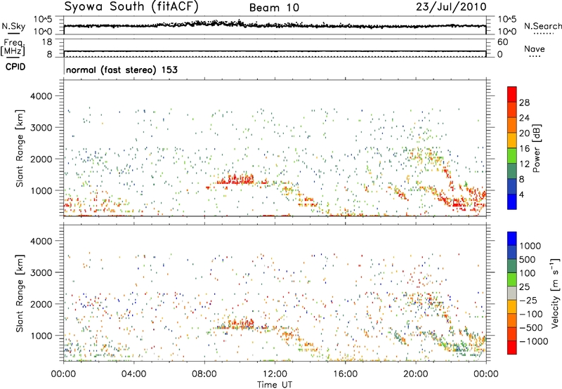Click the '16' tick on the power colorbar
The height and width of the screenshot is (389, 562).
coord(524,149)
